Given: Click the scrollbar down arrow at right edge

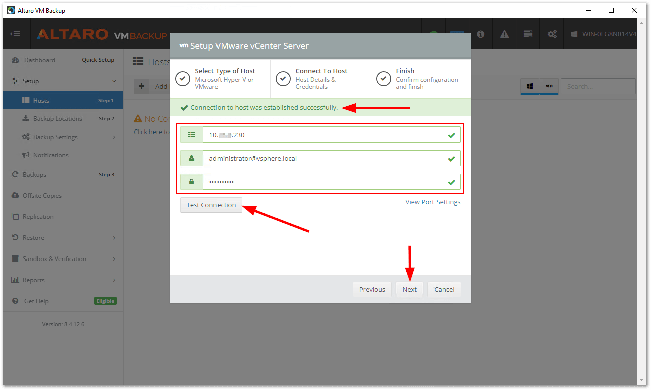Looking at the screenshot, I should 642,380.
